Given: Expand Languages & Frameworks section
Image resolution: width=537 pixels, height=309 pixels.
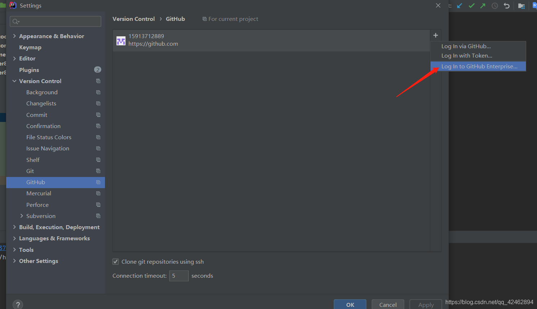Looking at the screenshot, I should coord(14,238).
